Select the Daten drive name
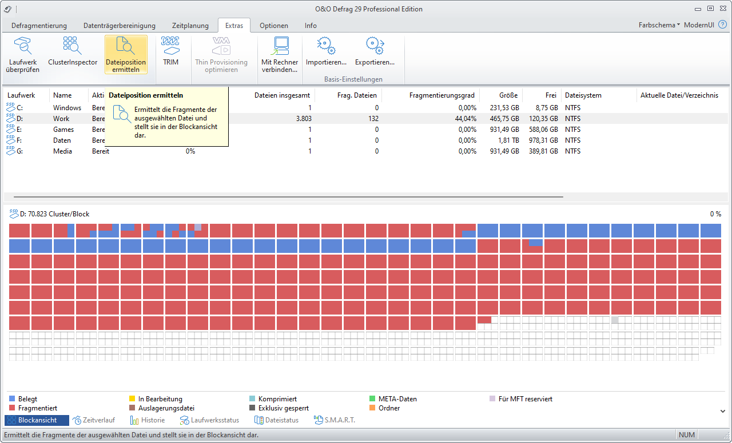Image resolution: width=732 pixels, height=443 pixels. click(x=62, y=140)
